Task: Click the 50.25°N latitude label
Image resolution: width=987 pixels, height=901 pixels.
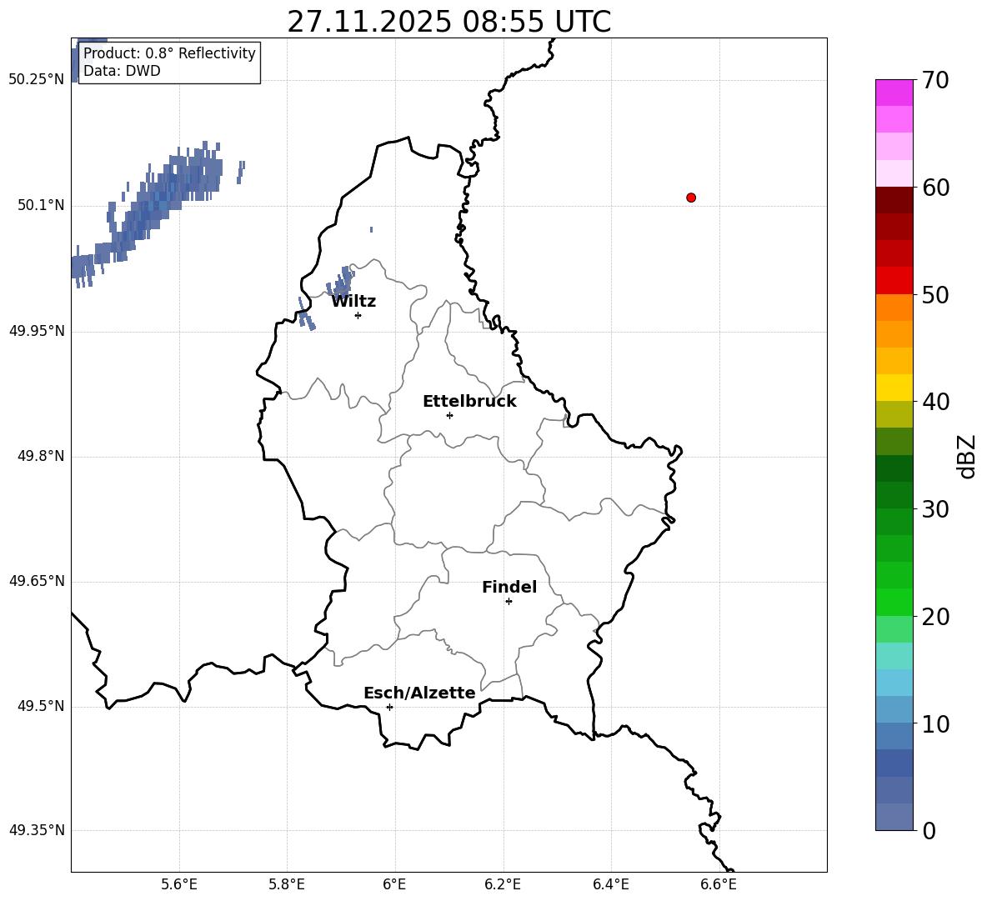Action: (37, 80)
